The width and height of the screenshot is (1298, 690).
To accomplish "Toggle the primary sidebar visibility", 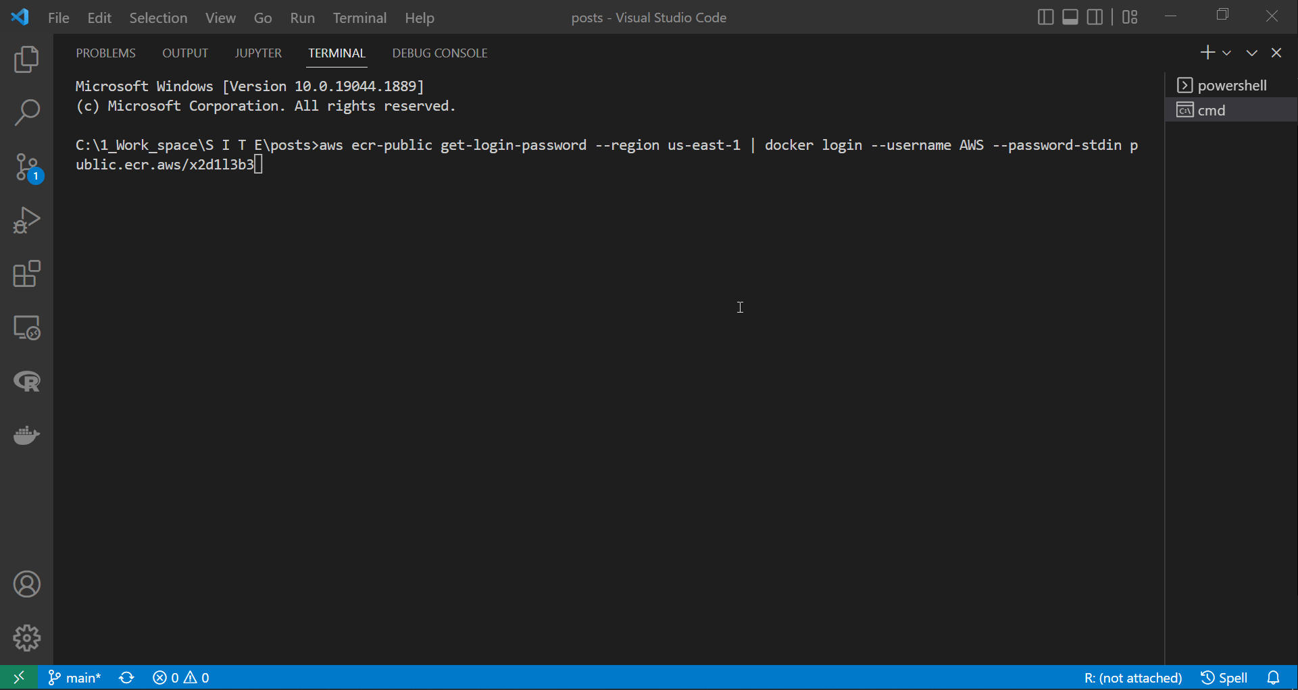I will click(x=1045, y=17).
